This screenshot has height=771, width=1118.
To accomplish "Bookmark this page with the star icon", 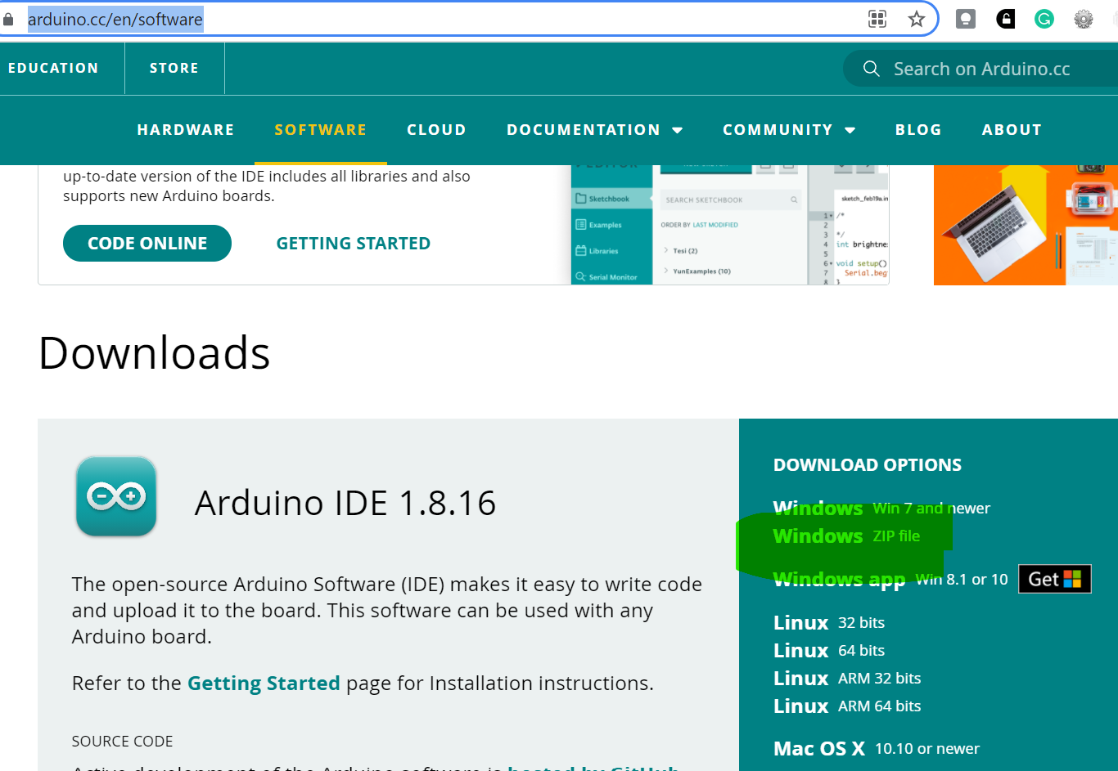I will [916, 18].
